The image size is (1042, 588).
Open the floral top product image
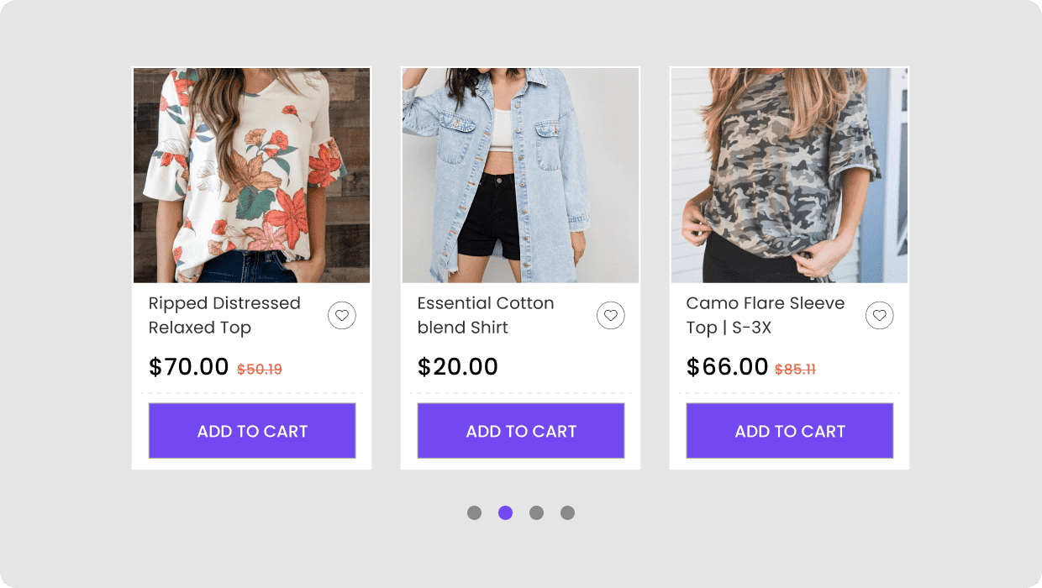click(252, 175)
